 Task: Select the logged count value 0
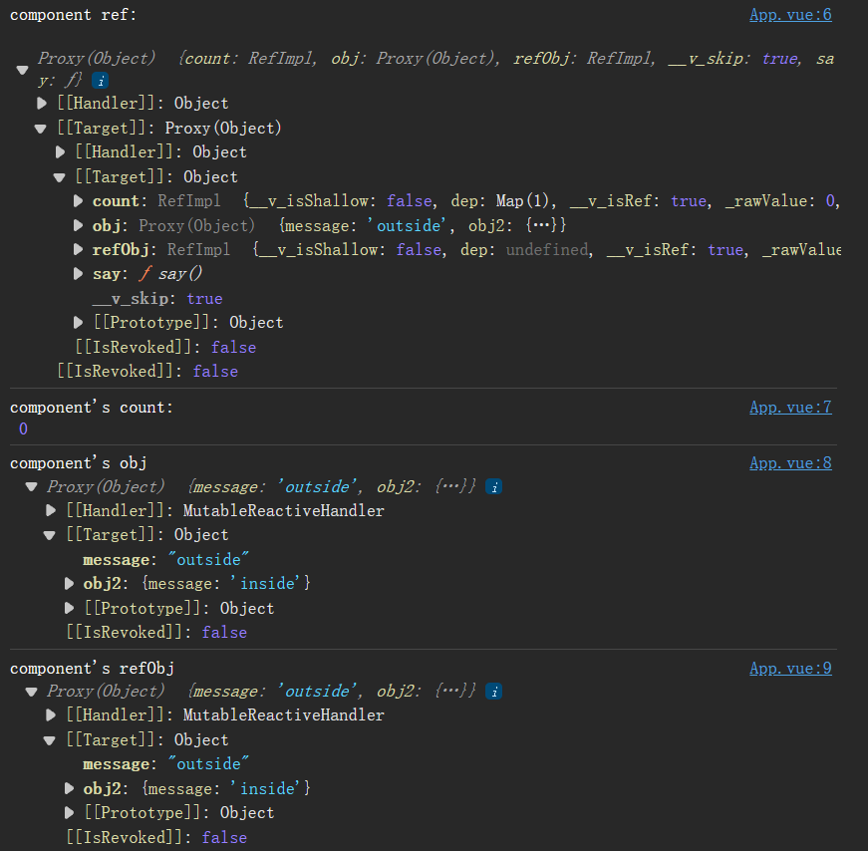23,429
